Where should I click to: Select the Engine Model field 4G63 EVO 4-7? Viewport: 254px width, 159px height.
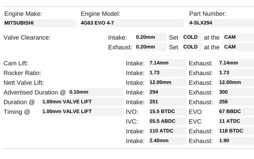click(x=132, y=23)
